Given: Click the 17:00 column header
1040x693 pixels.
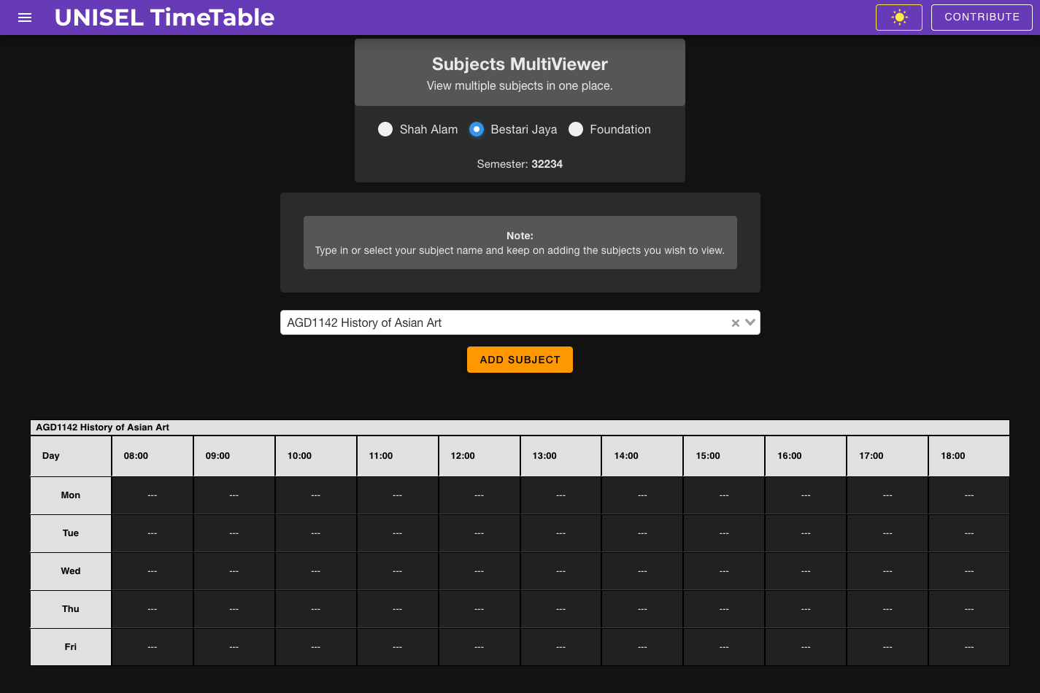Looking at the screenshot, I should [x=887, y=456].
